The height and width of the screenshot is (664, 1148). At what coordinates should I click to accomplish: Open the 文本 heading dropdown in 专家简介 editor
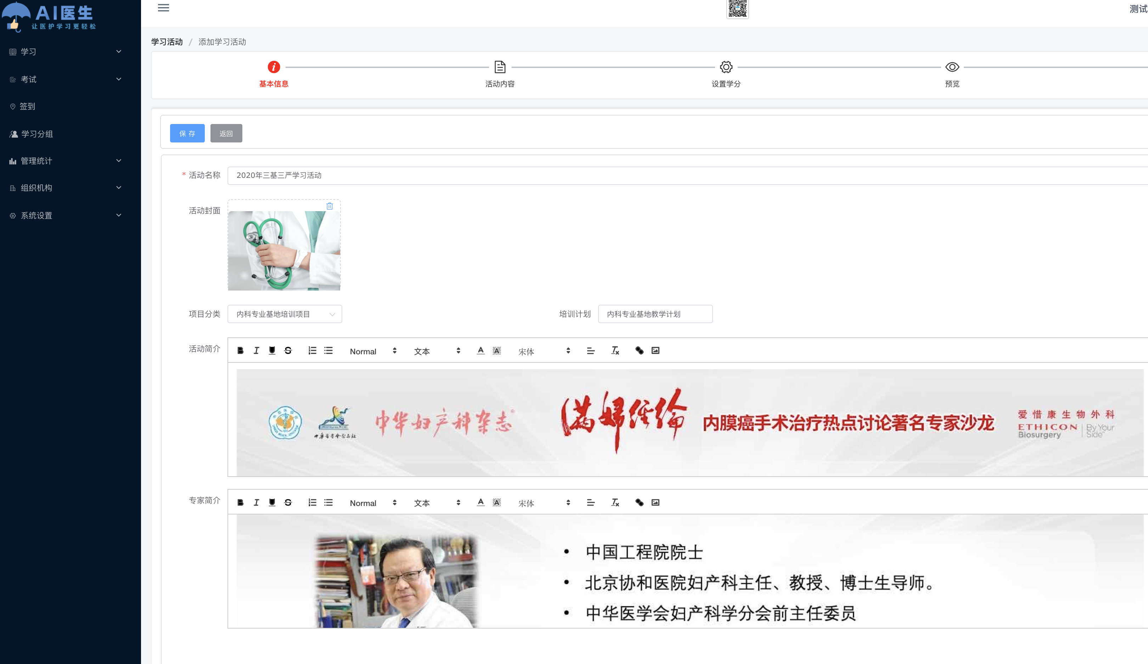pyautogui.click(x=437, y=503)
